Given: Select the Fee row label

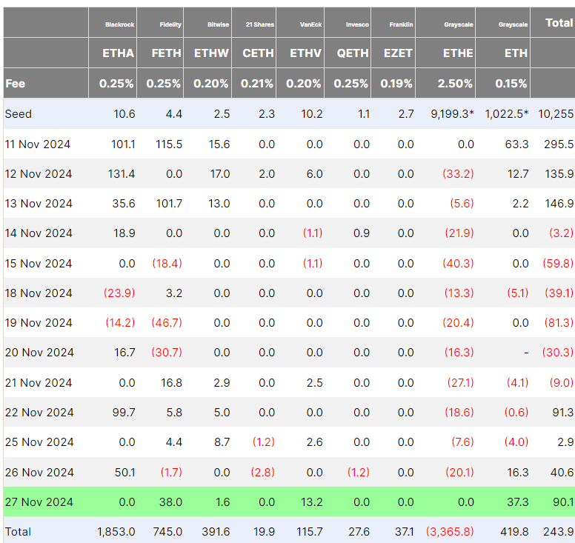Looking at the screenshot, I should 15,84.
